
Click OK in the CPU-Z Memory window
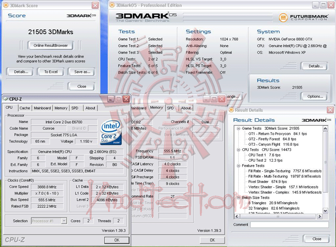tap(212, 240)
